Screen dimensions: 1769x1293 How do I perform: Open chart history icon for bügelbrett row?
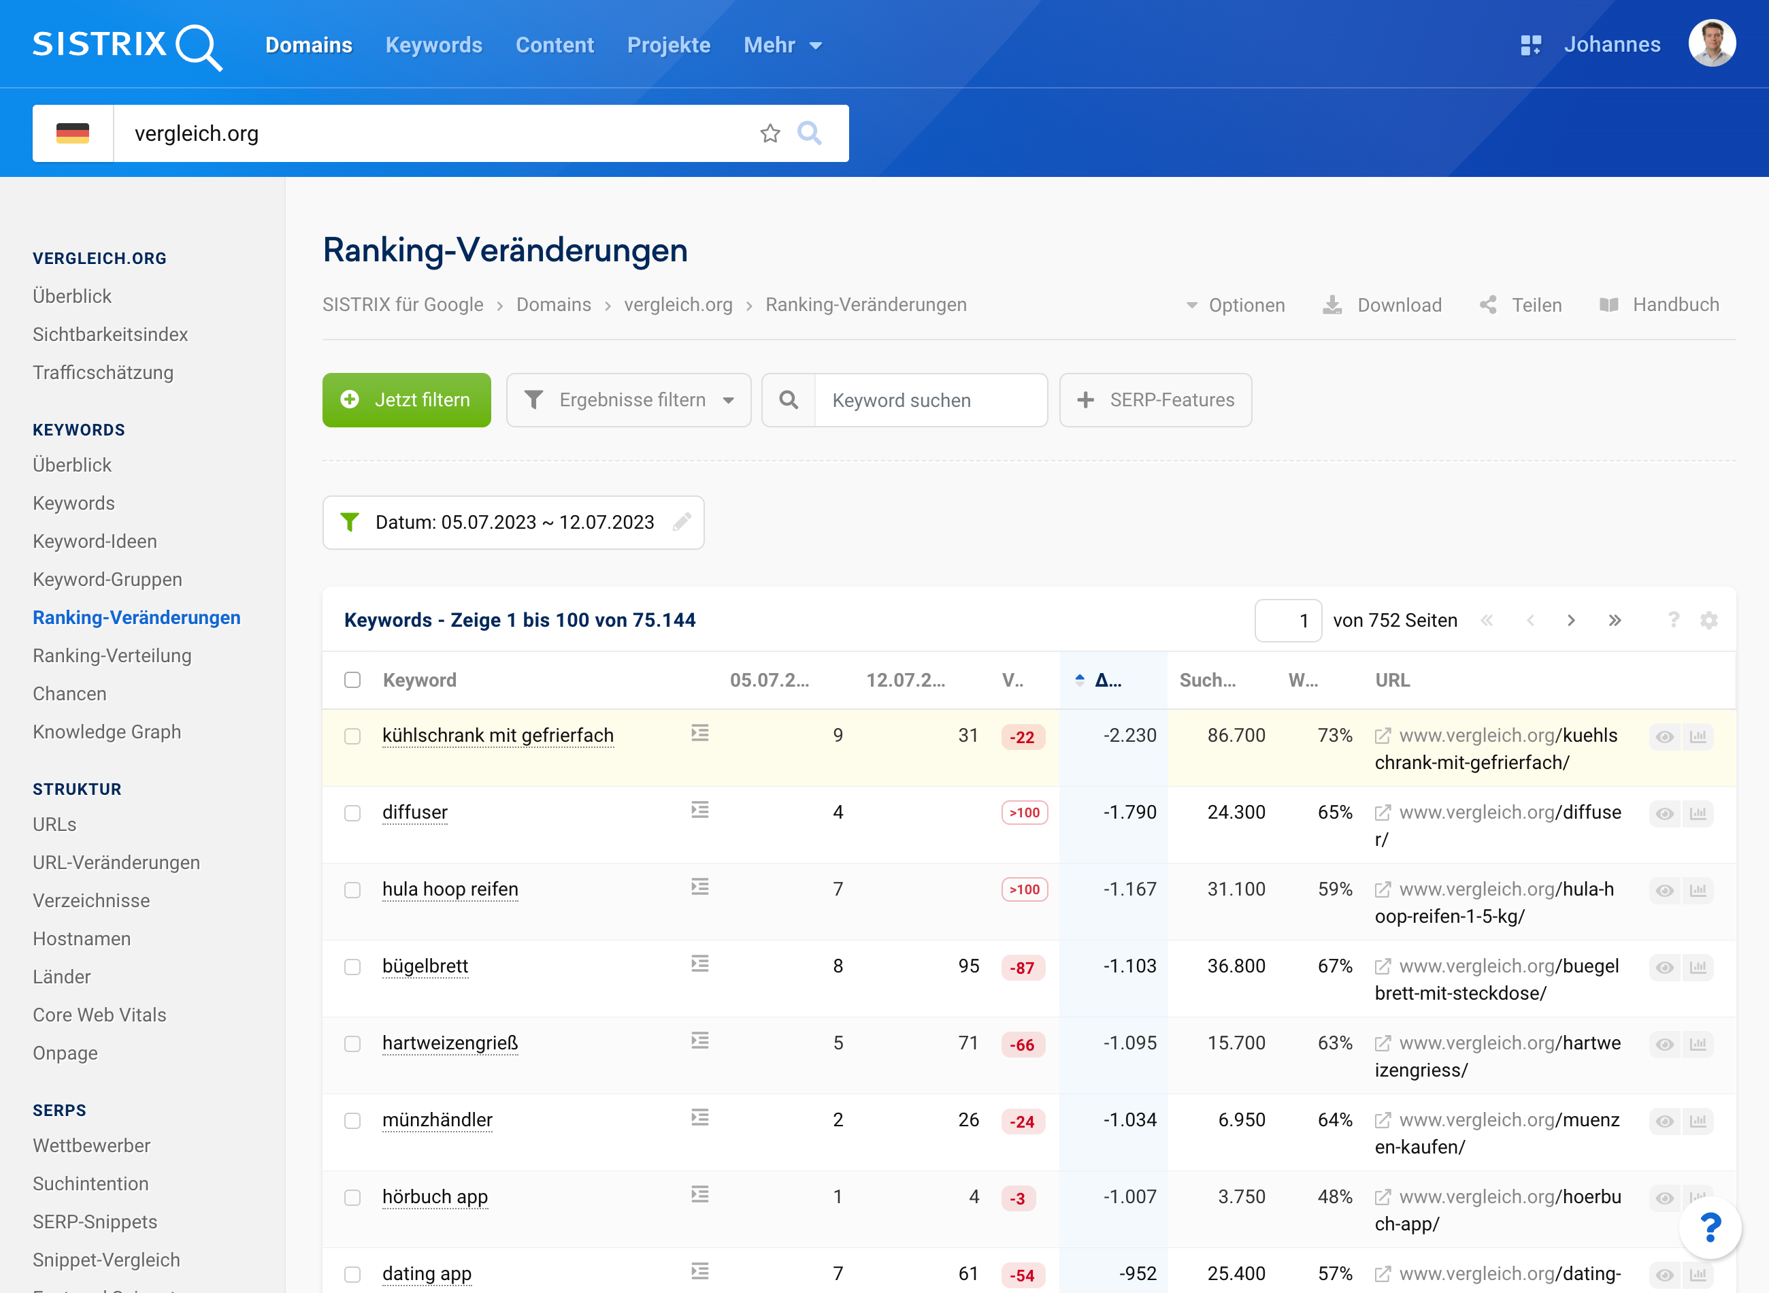tap(1698, 968)
